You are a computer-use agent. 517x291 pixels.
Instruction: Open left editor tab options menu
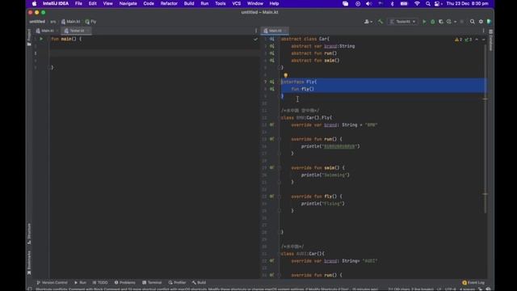pyautogui.click(x=256, y=31)
